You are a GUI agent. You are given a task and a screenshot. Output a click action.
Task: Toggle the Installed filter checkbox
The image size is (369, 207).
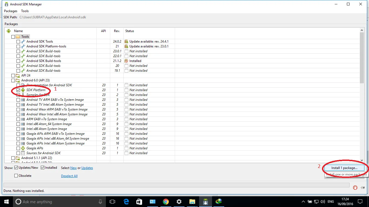(43, 168)
